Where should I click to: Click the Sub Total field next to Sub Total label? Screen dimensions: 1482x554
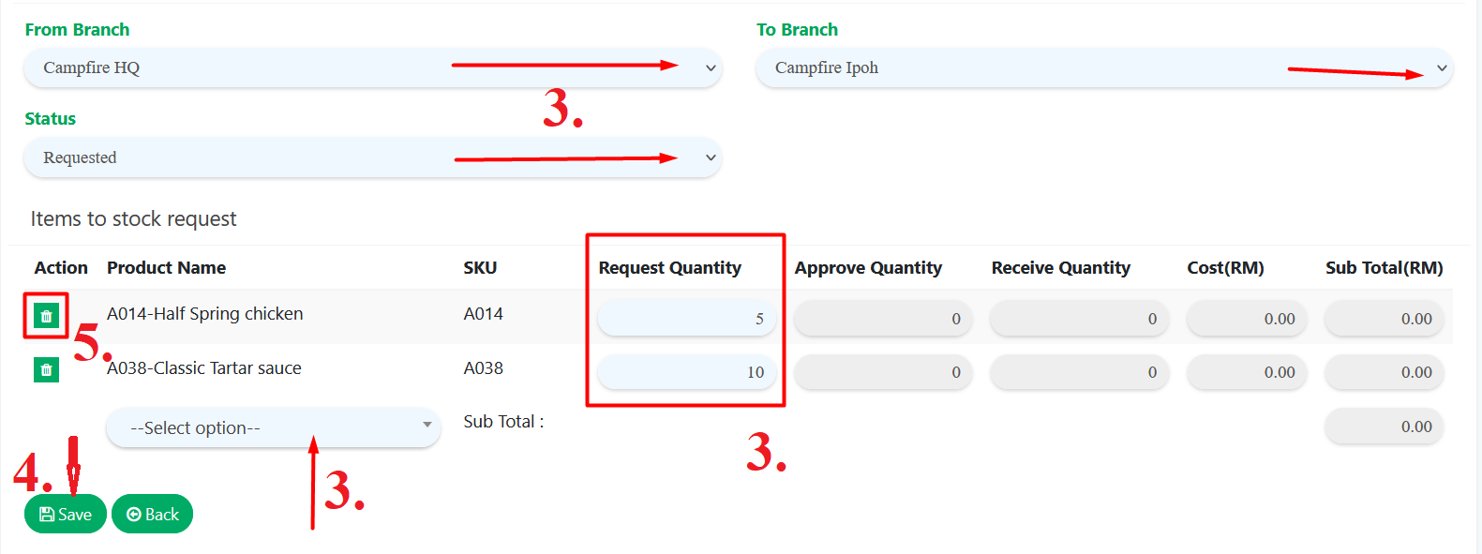pos(1385,427)
